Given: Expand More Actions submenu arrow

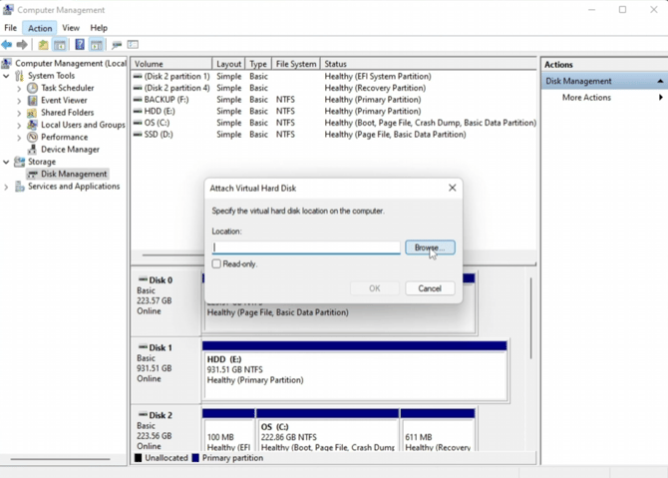Looking at the screenshot, I should pos(660,98).
